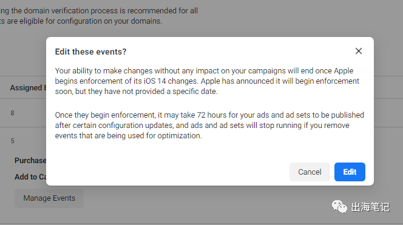Close the Edit these events dialog
Viewport: 403px width, 225px height.
[x=359, y=51]
